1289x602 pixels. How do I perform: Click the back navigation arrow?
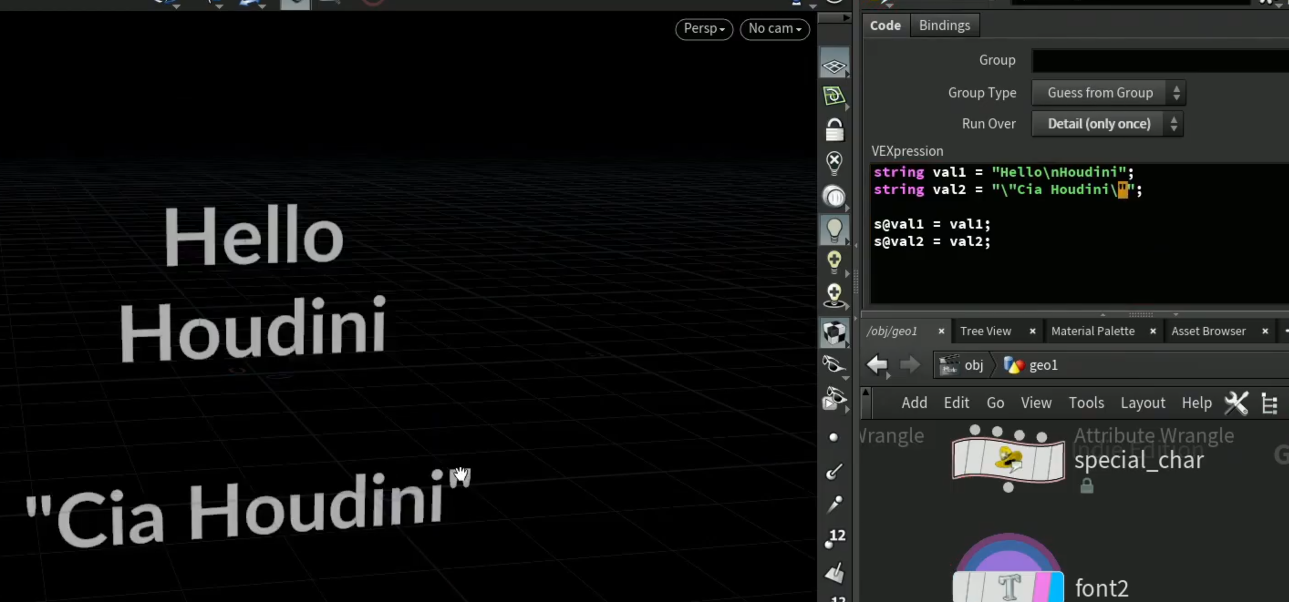877,365
